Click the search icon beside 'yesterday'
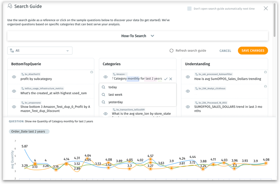Viewport: 280px width, 184px height. click(104, 102)
